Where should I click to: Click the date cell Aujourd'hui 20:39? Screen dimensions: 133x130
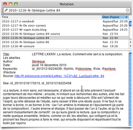coord(115,21)
